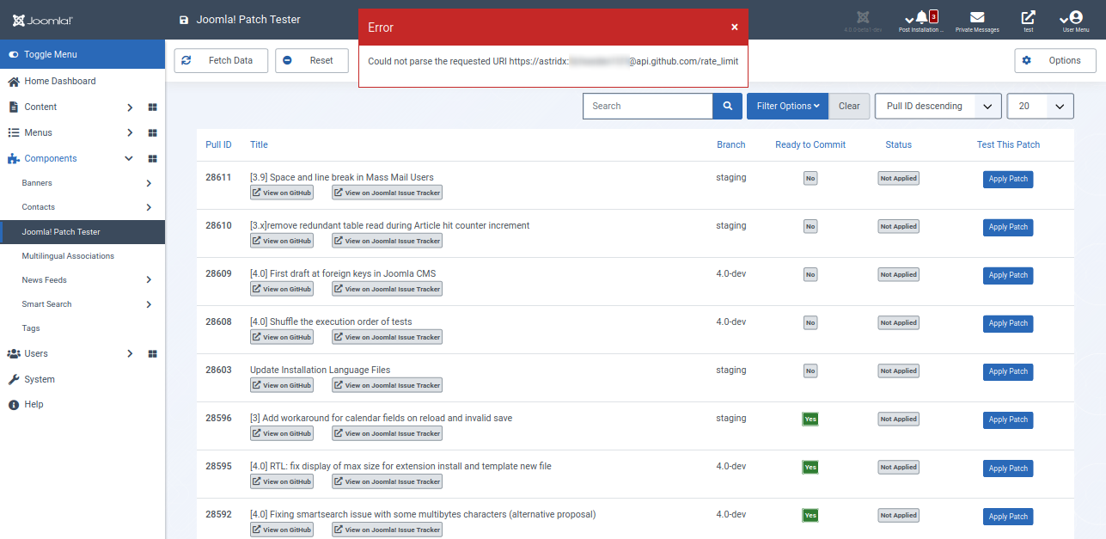The width and height of the screenshot is (1106, 539).
Task: Sort by Pull ID column header
Action: 218,144
